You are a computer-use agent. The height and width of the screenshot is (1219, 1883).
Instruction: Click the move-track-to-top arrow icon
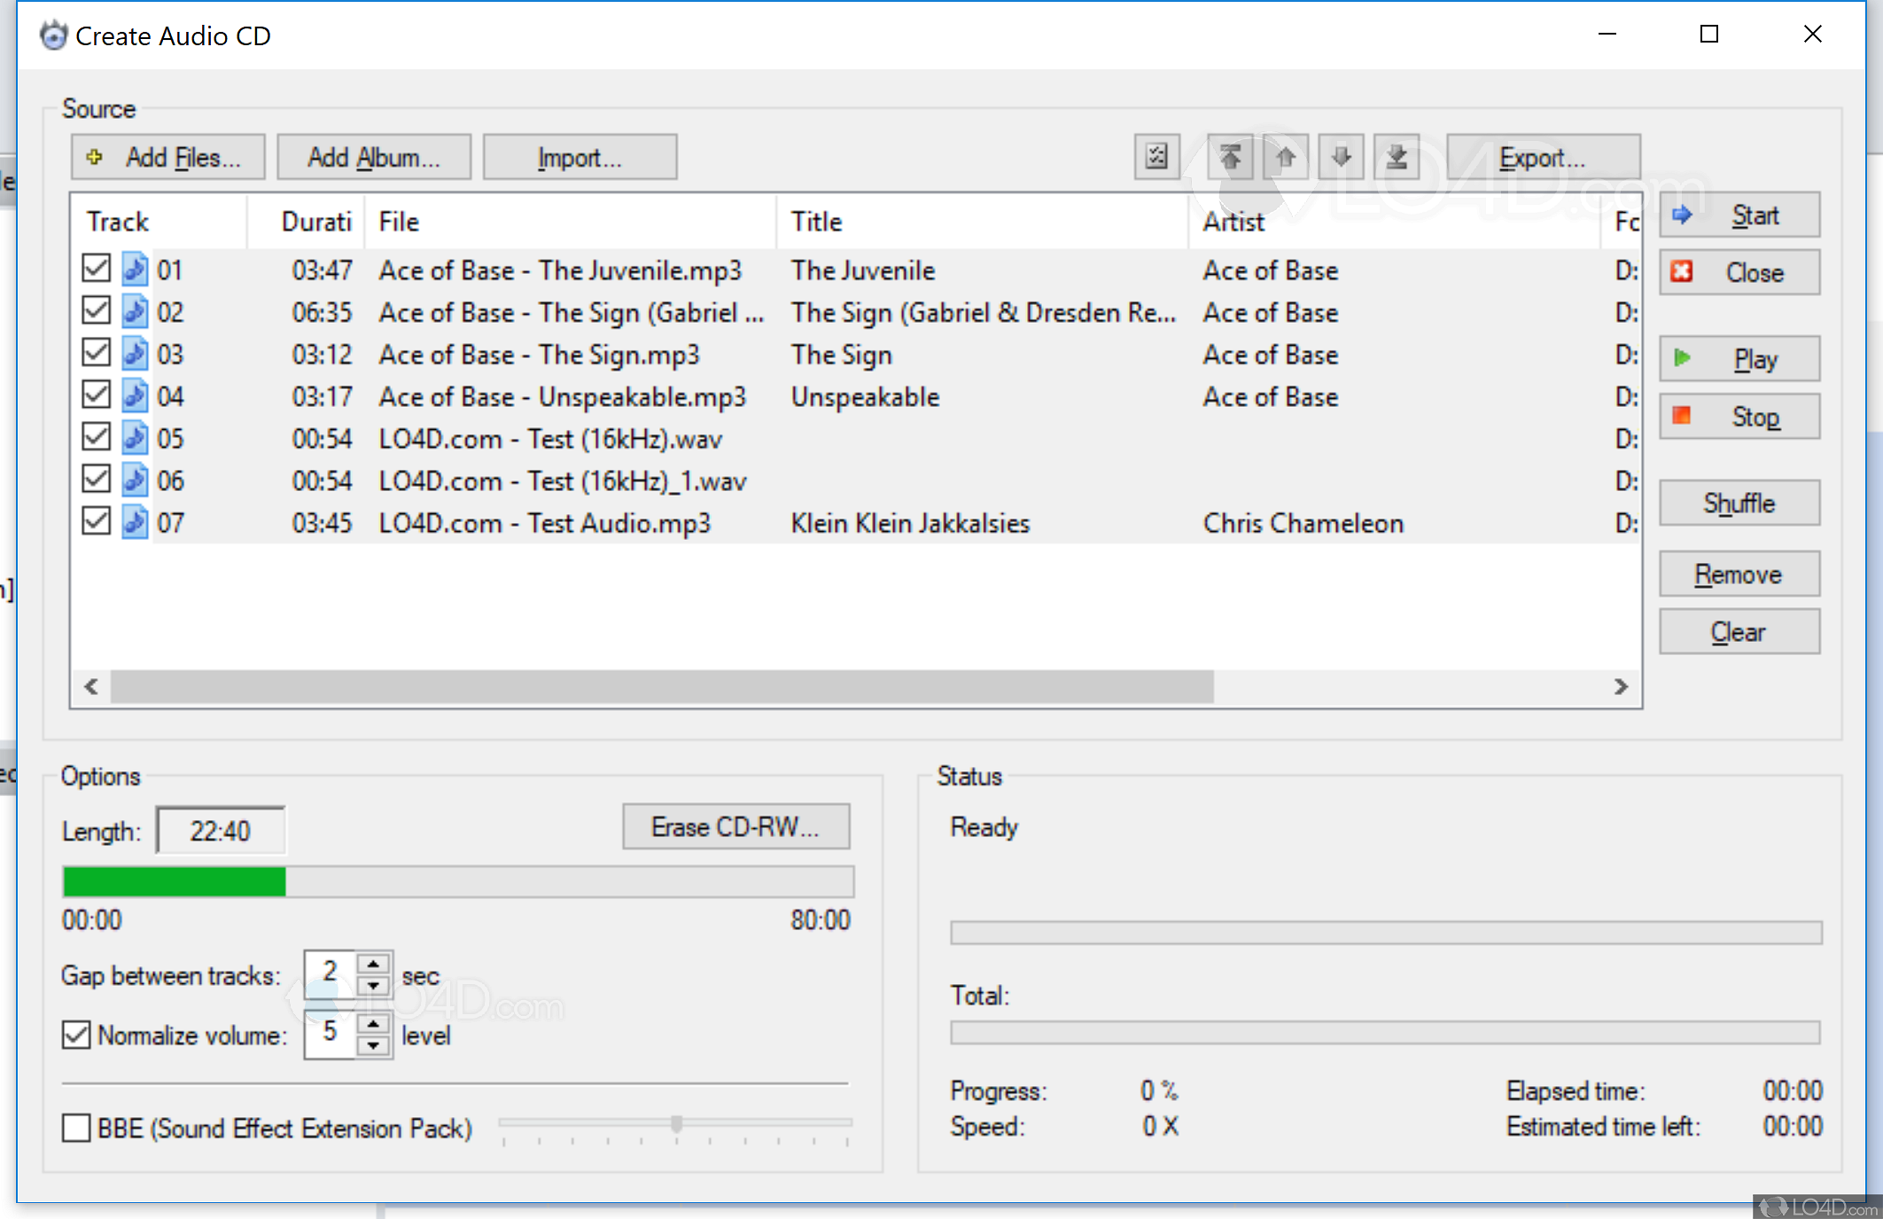tap(1231, 156)
